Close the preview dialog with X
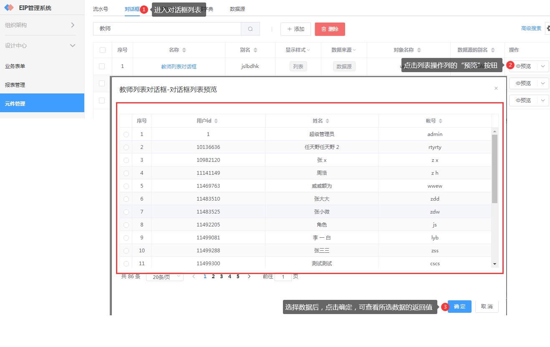550x347 pixels. 496,88
